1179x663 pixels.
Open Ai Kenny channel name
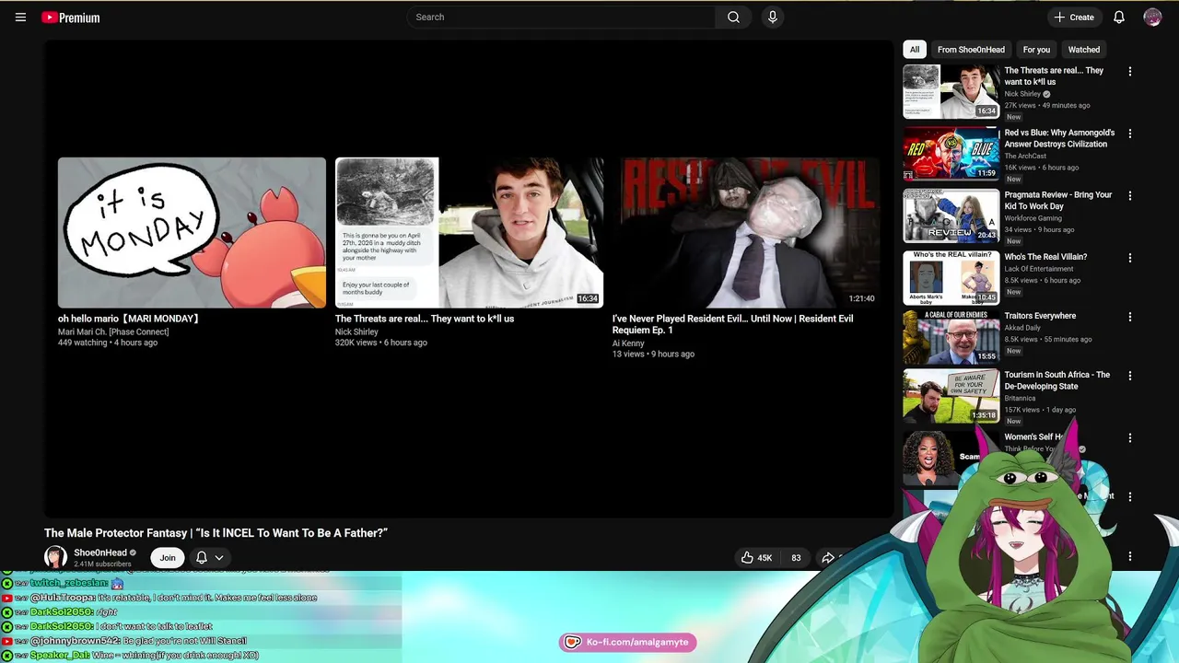(x=628, y=343)
